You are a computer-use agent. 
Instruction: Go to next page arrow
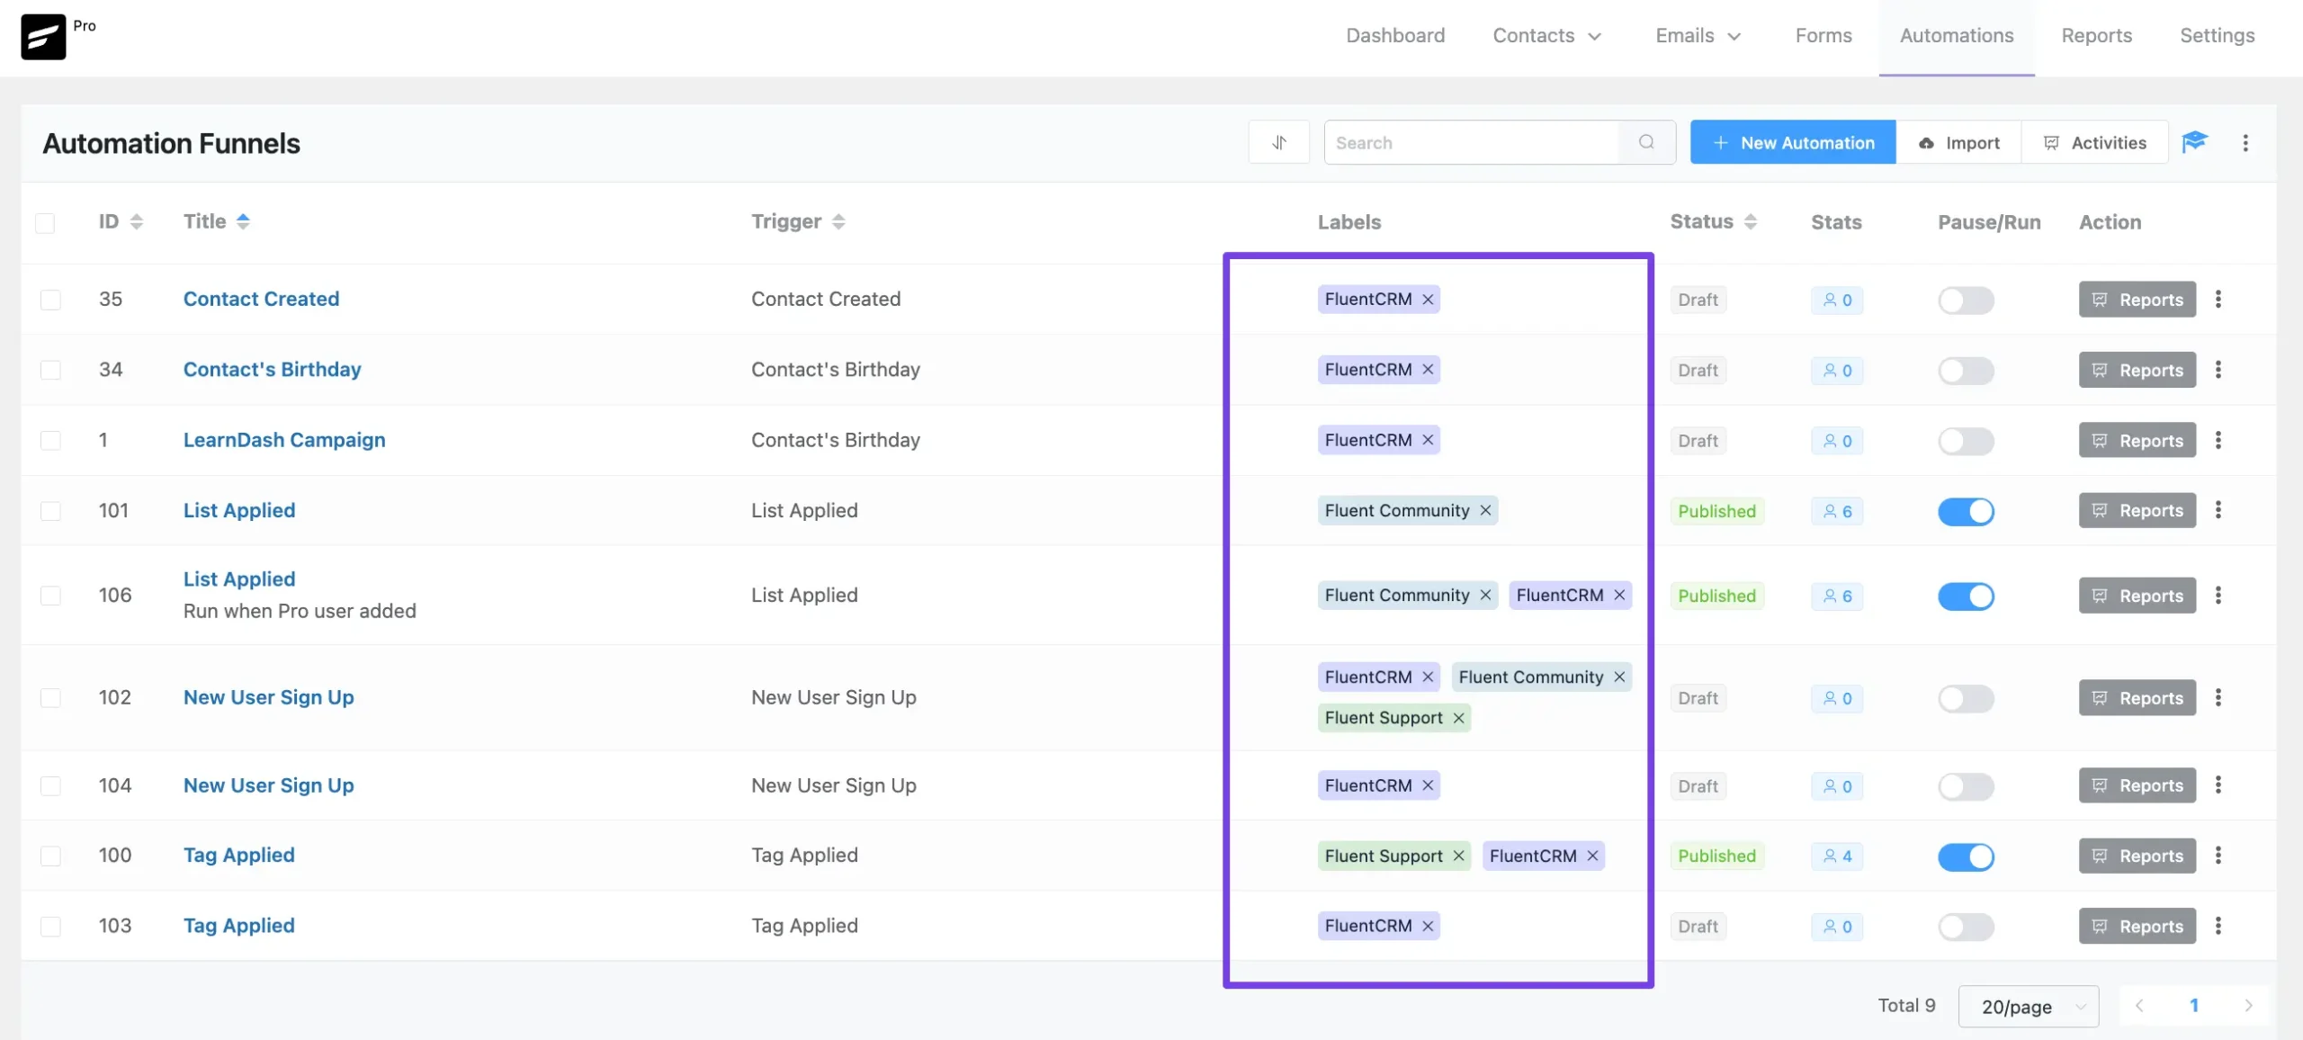coord(2248,1006)
